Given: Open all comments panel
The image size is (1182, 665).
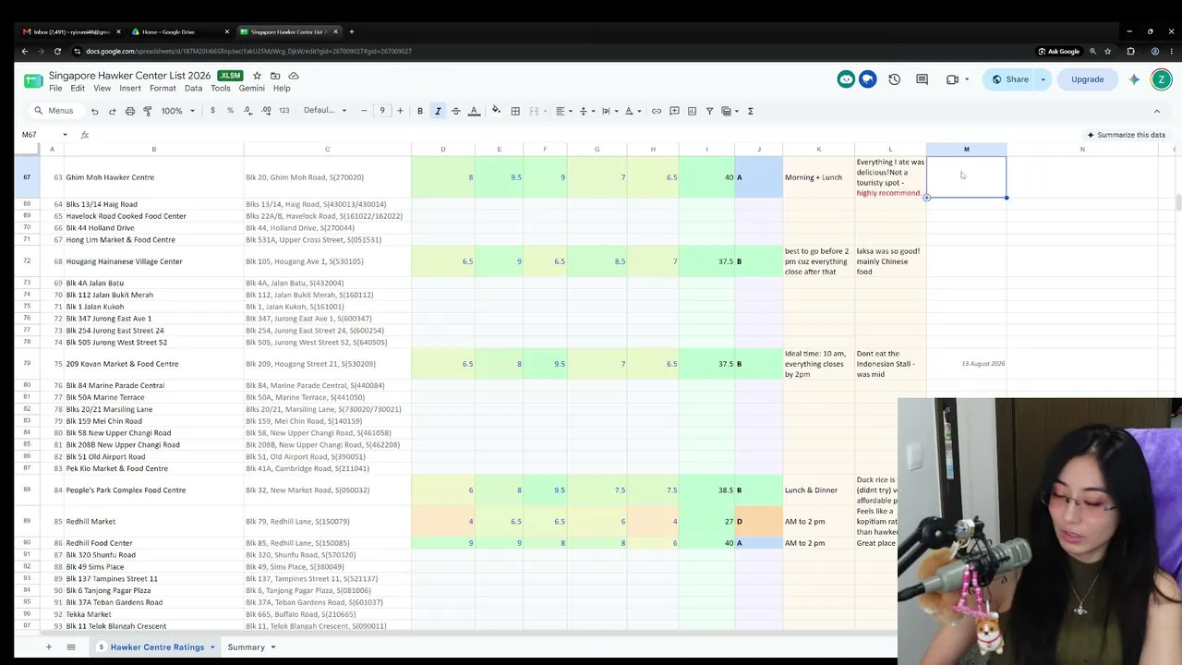Looking at the screenshot, I should (922, 79).
